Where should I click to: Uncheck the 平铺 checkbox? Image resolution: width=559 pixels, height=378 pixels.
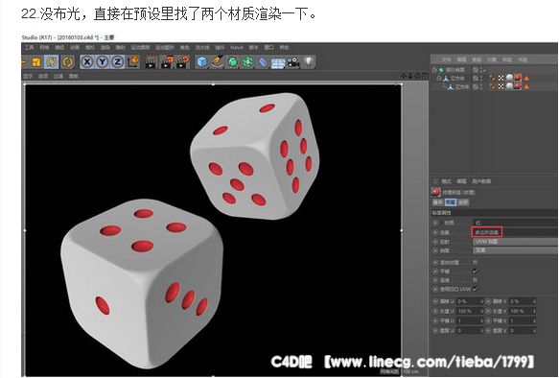[475, 271]
